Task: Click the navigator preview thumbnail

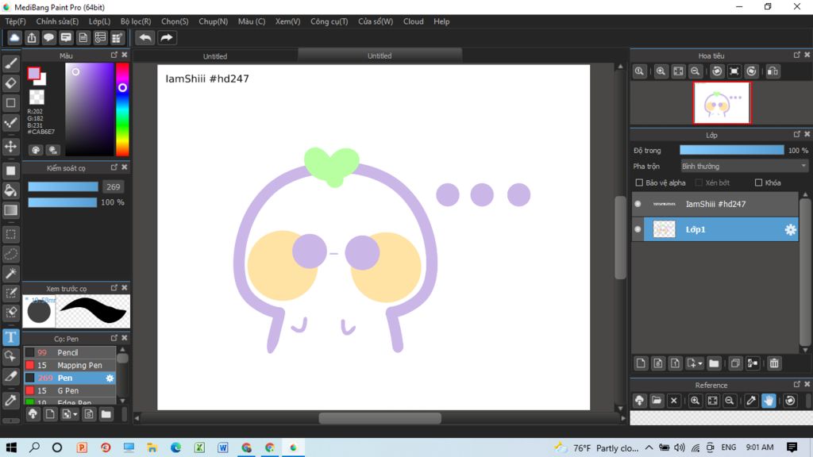Action: [x=722, y=102]
